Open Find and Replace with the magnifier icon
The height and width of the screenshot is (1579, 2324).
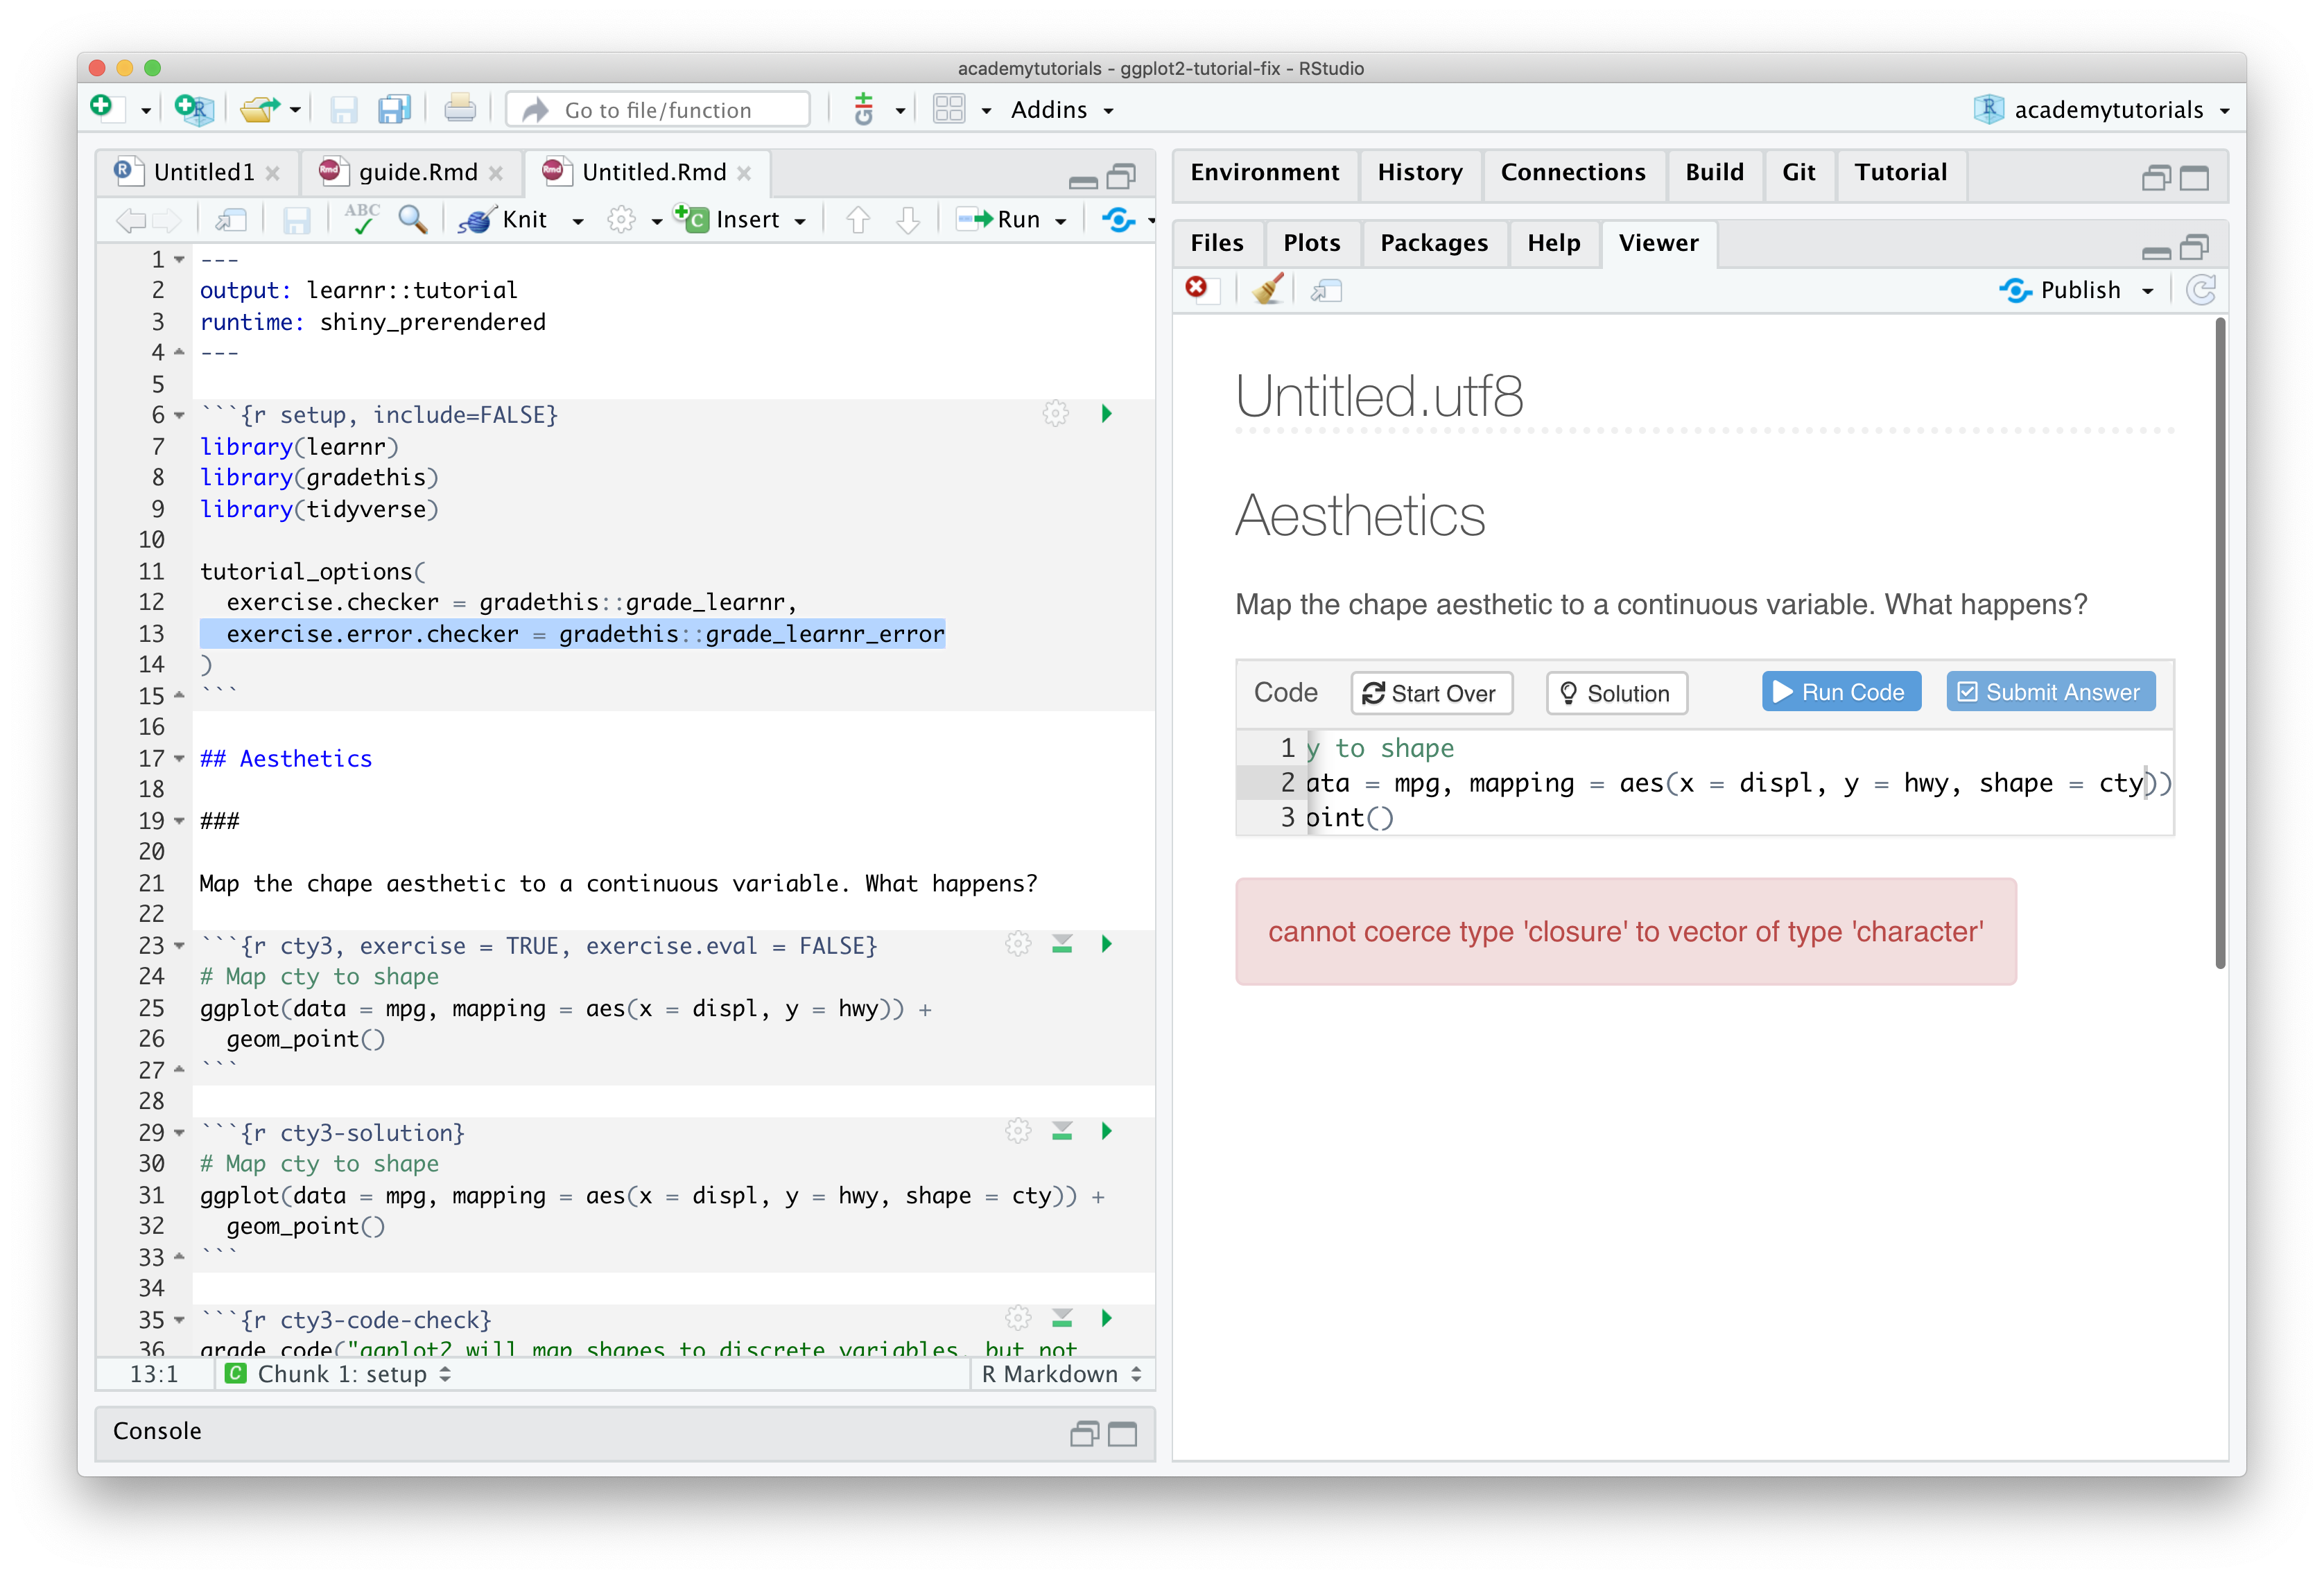coord(412,220)
